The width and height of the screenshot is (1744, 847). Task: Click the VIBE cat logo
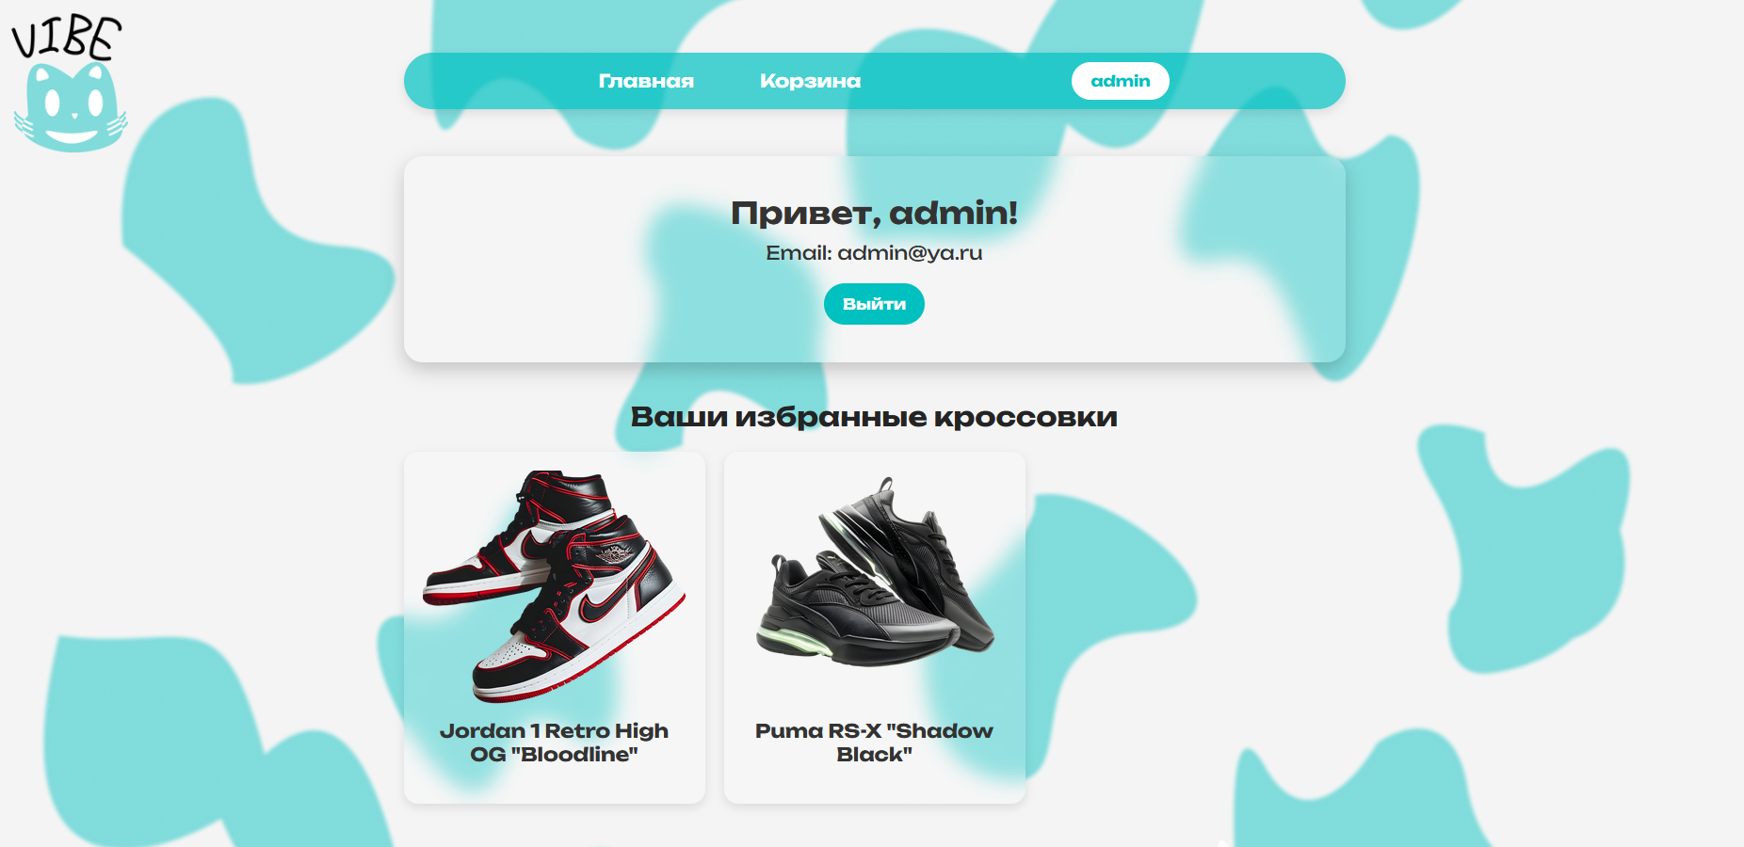pos(69,85)
